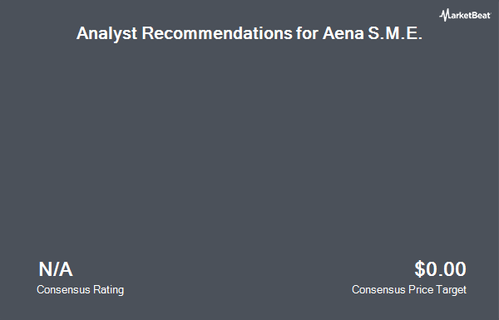Click the Consensus Rating label
Image resolution: width=499 pixels, height=320 pixels.
pyautogui.click(x=80, y=290)
